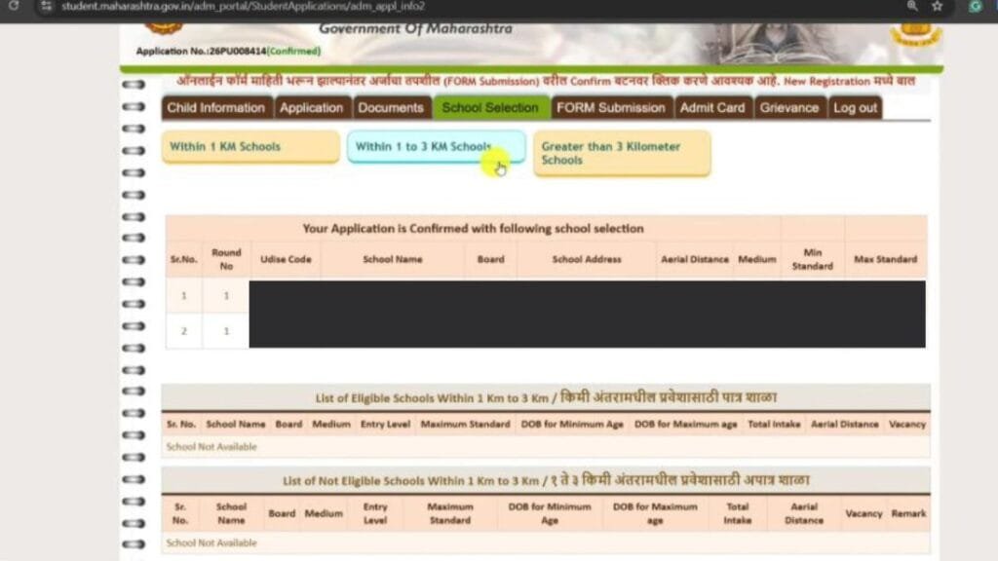
Task: Click the School Address column header in confirmed table
Action: (x=586, y=259)
